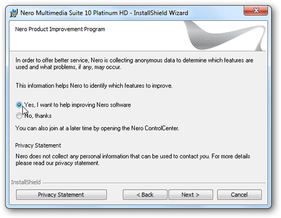Screen dimensions: 281x218
Task: Click the 'You can also join at a later time' note
Action: point(97,128)
